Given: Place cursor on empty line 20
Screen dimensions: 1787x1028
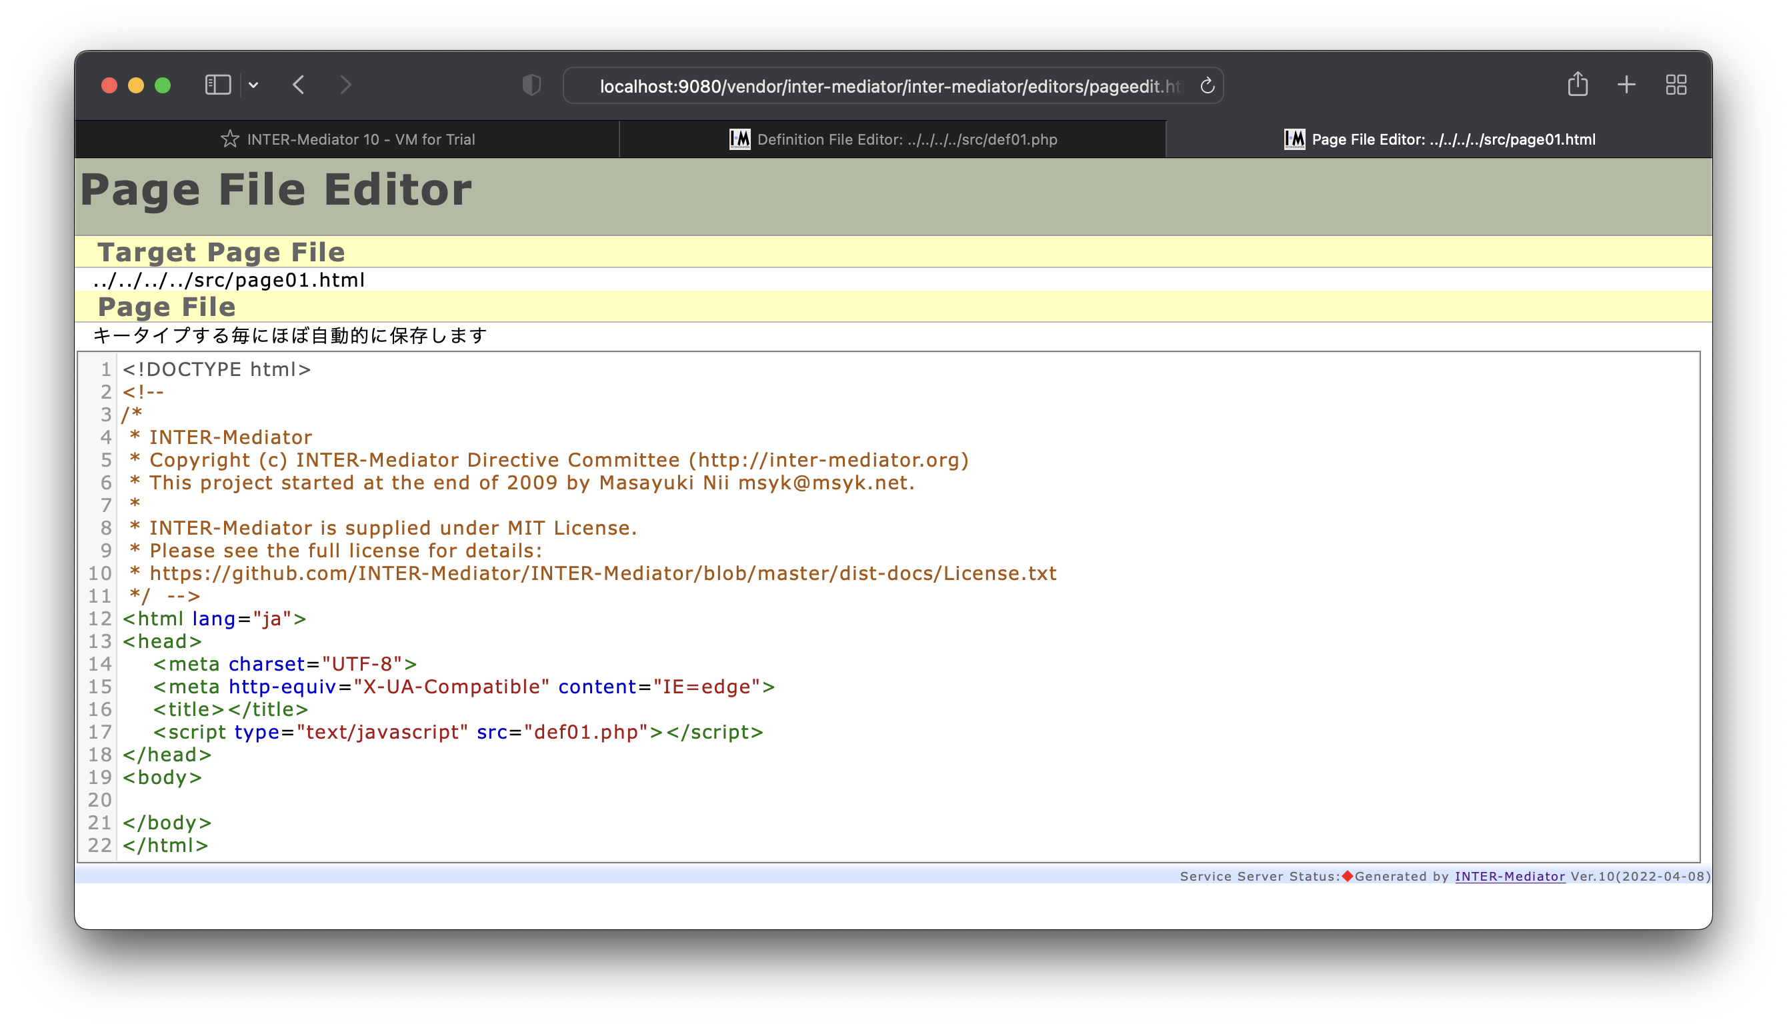Looking at the screenshot, I should pyautogui.click(x=908, y=800).
